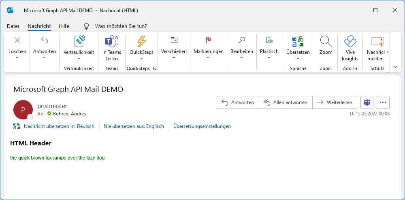Click the red X Löschen icon
The width and height of the screenshot is (405, 200).
point(17,40)
